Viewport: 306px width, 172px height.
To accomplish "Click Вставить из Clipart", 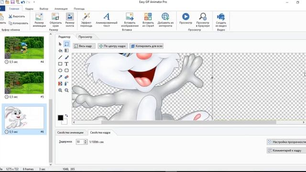I will 148,20.
